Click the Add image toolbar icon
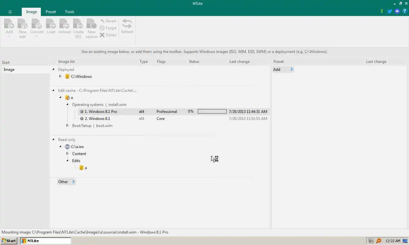 [9, 24]
